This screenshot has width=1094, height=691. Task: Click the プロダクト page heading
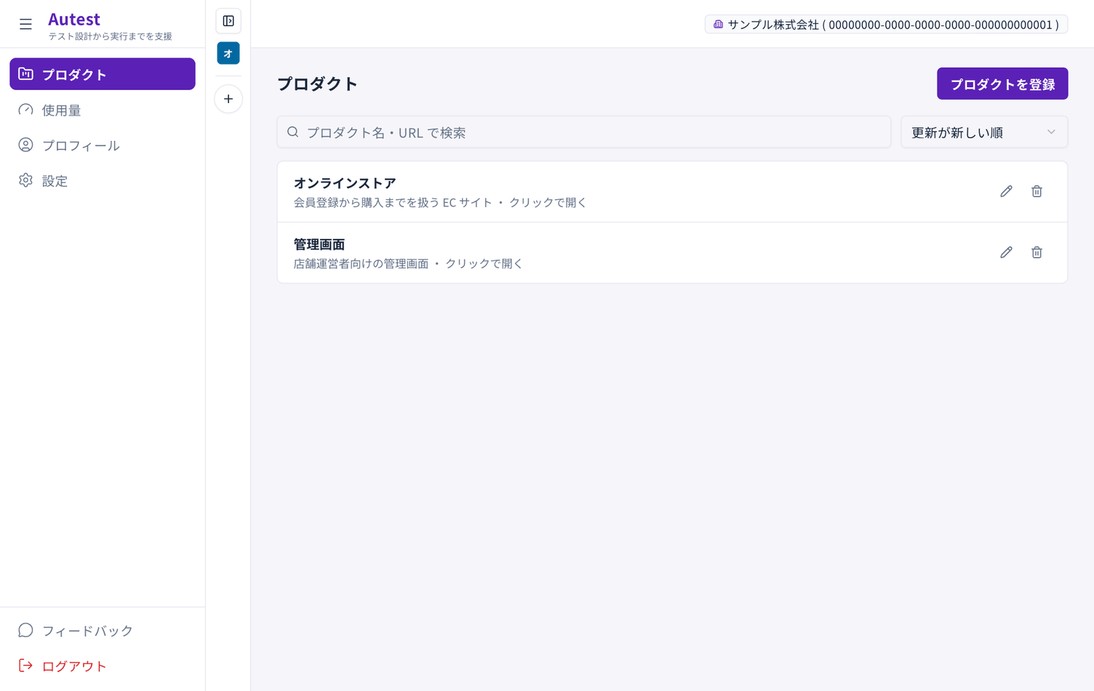coord(317,84)
